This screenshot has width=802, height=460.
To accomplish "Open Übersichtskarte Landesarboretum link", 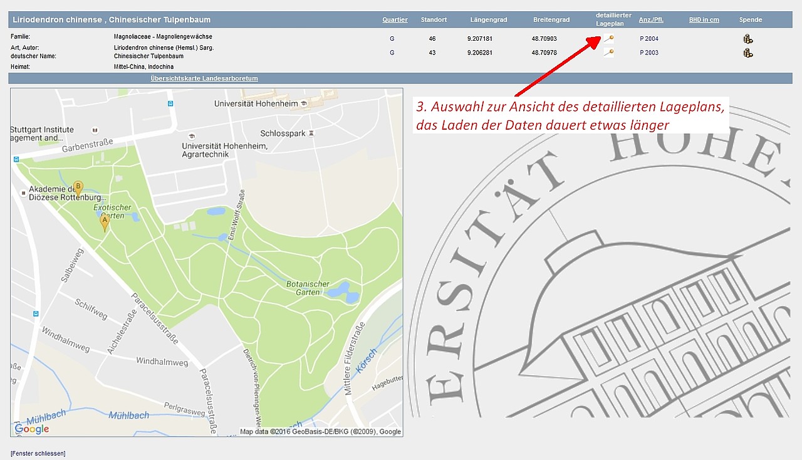I will (x=204, y=78).
